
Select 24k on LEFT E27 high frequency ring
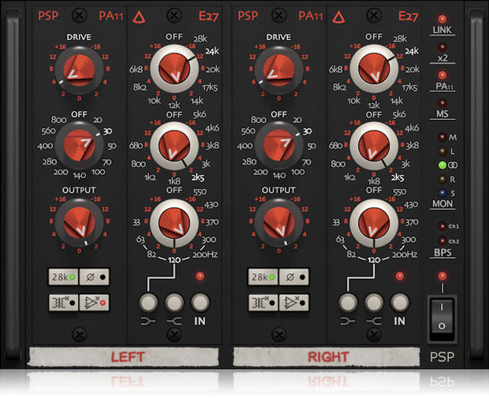(212, 51)
